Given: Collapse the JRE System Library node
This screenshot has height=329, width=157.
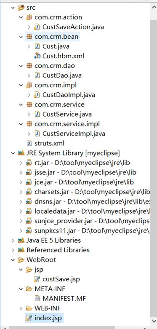Looking at the screenshot, I should (13, 153).
